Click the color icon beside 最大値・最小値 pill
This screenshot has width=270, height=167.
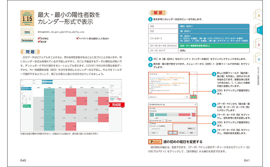click(22, 105)
